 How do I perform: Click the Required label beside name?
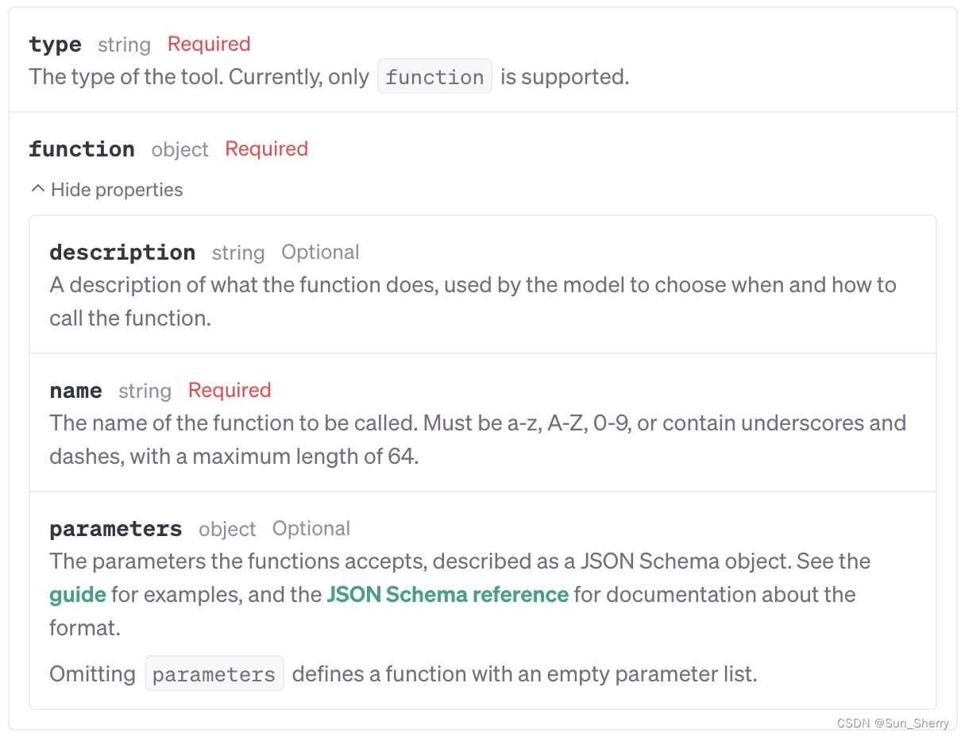coord(230,390)
